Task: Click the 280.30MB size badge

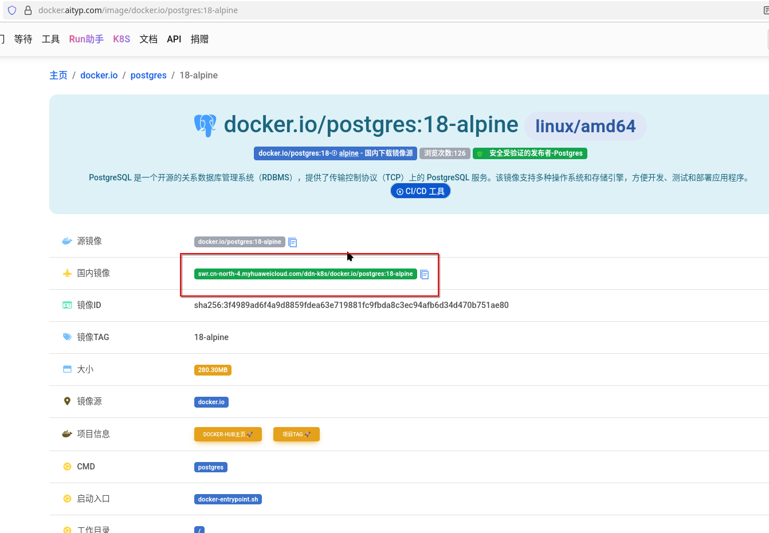Action: 213,370
